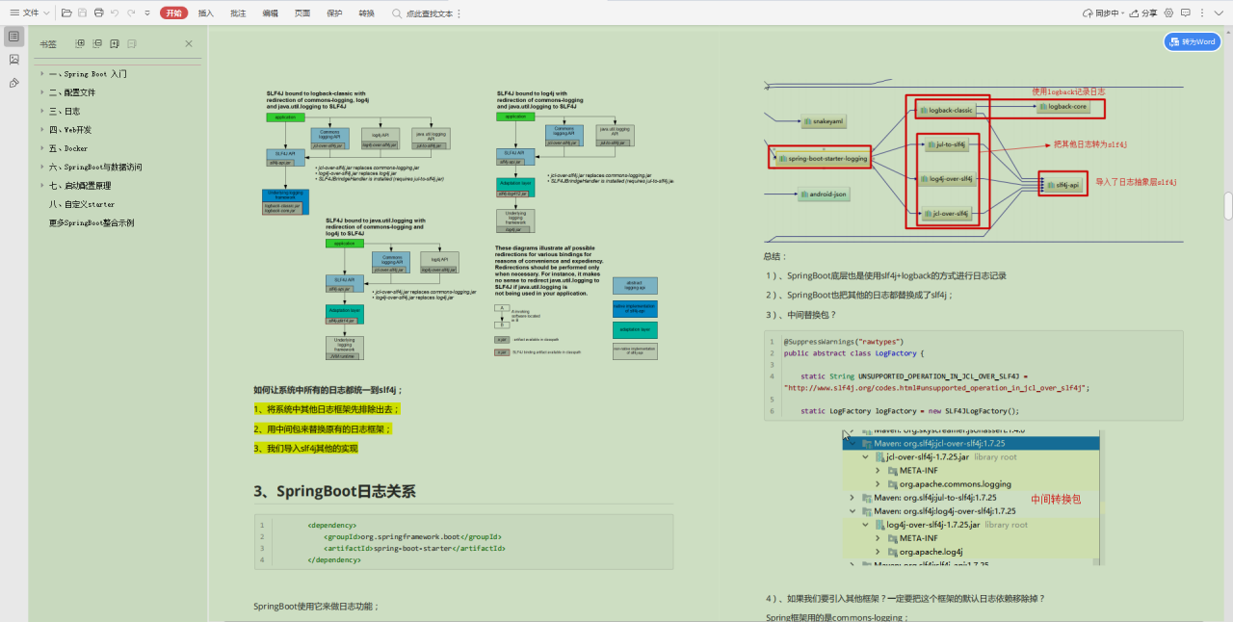Go to bookmark 四、Web开发
The height and width of the screenshot is (622, 1233).
click(x=70, y=129)
